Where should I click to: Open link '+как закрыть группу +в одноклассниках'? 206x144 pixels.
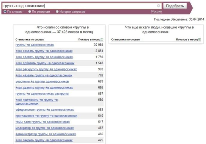[44, 140]
